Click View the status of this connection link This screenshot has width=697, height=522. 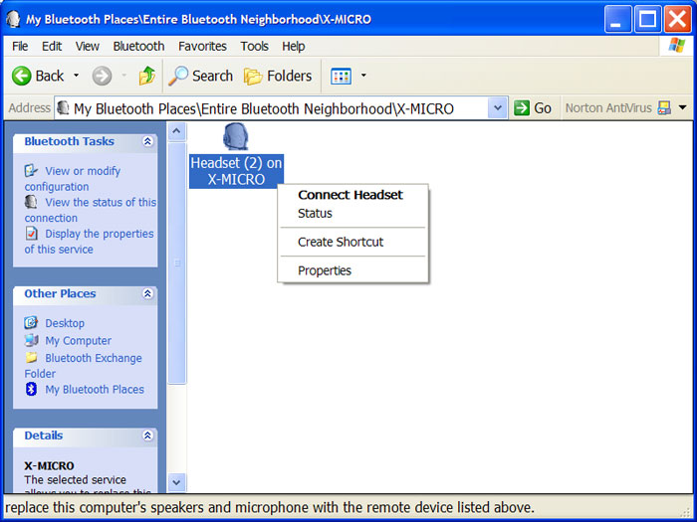91,210
